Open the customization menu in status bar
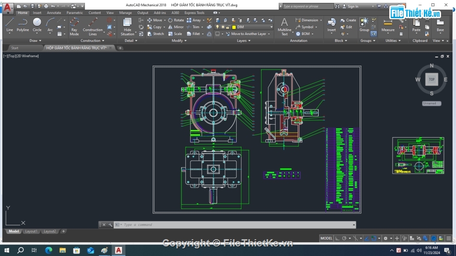Viewport: 456px width, 256px height. tap(448, 238)
